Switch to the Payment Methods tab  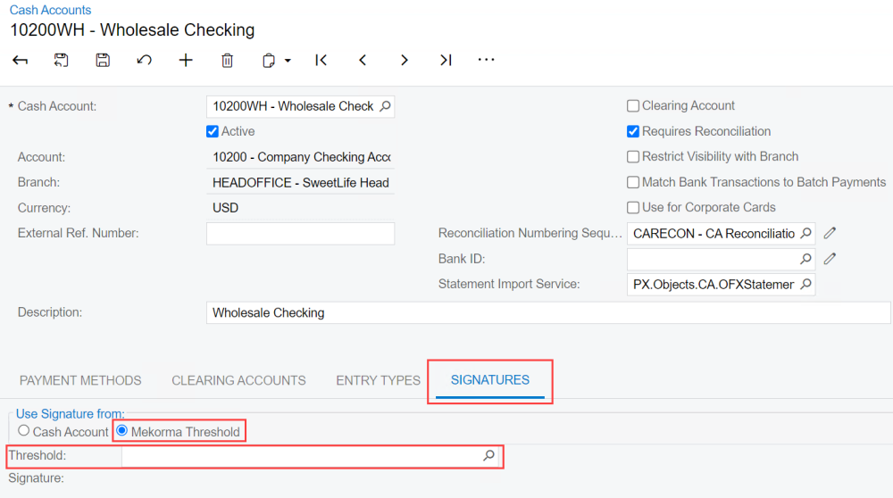pos(80,380)
